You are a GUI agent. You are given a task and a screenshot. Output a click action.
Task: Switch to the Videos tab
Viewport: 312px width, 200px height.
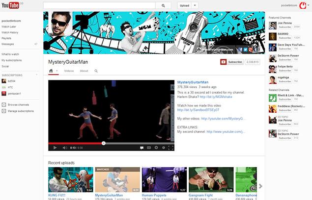coord(69,71)
